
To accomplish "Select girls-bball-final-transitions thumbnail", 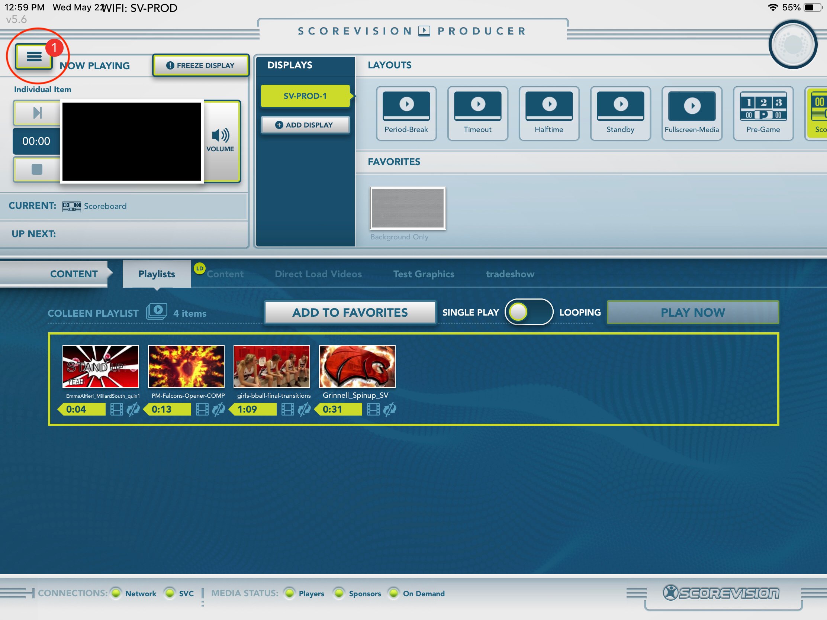I will pos(272,366).
